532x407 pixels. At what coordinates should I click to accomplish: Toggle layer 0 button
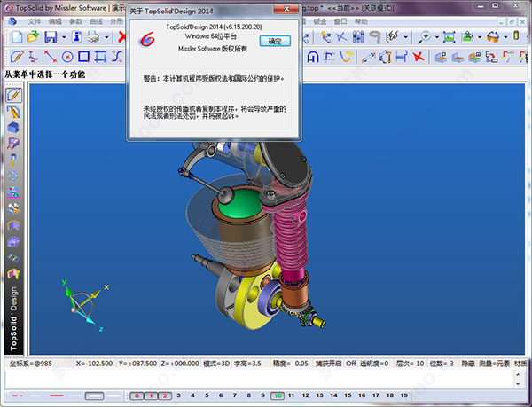pos(137,395)
